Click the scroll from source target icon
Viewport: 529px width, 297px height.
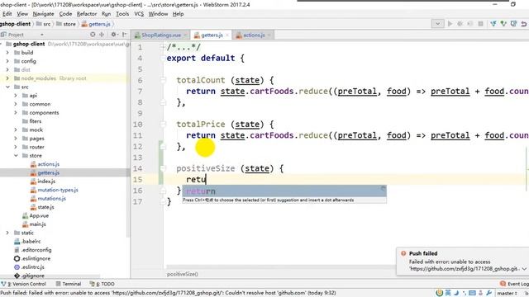tap(93, 35)
